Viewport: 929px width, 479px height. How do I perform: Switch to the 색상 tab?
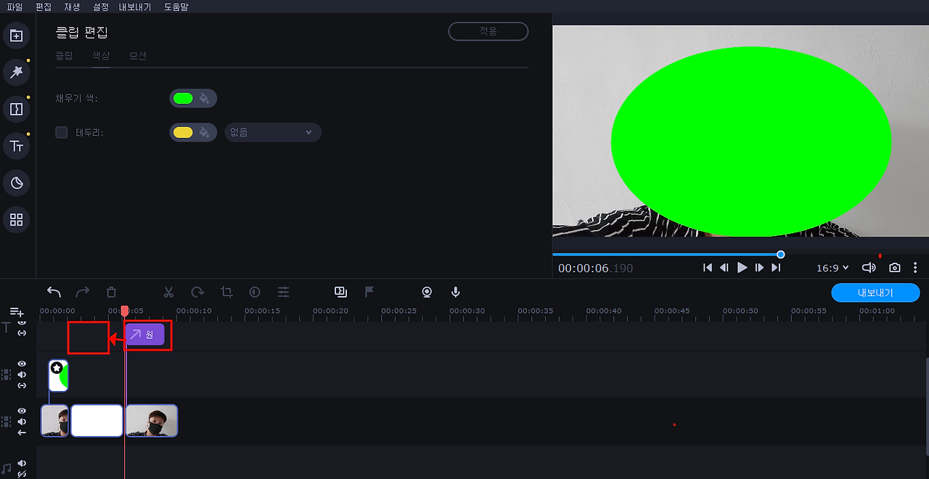101,55
